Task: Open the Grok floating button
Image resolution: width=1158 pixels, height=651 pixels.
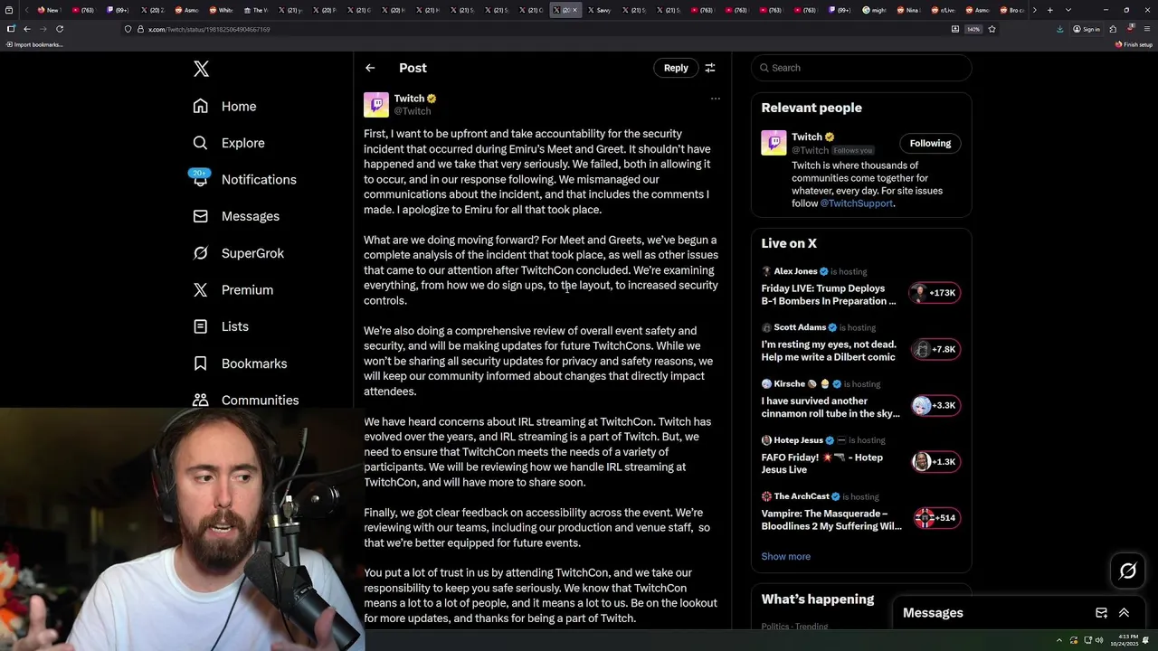Action: tap(1127, 571)
